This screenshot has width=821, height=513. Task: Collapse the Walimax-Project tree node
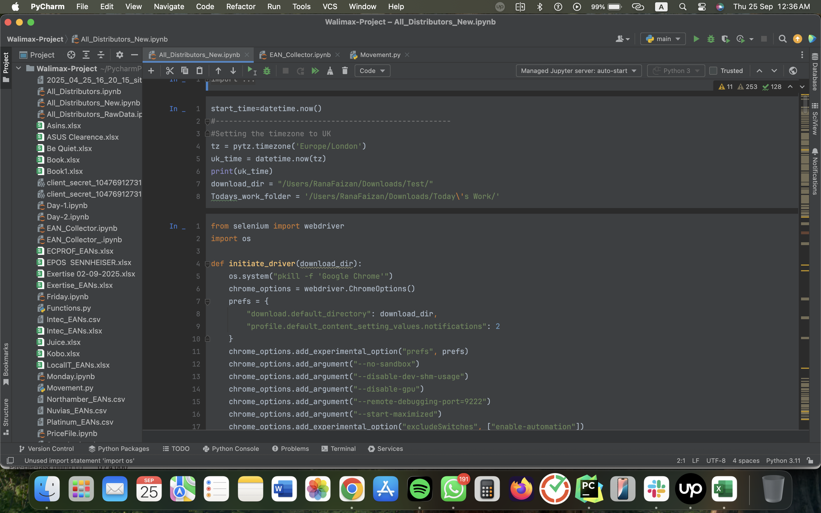(x=18, y=68)
